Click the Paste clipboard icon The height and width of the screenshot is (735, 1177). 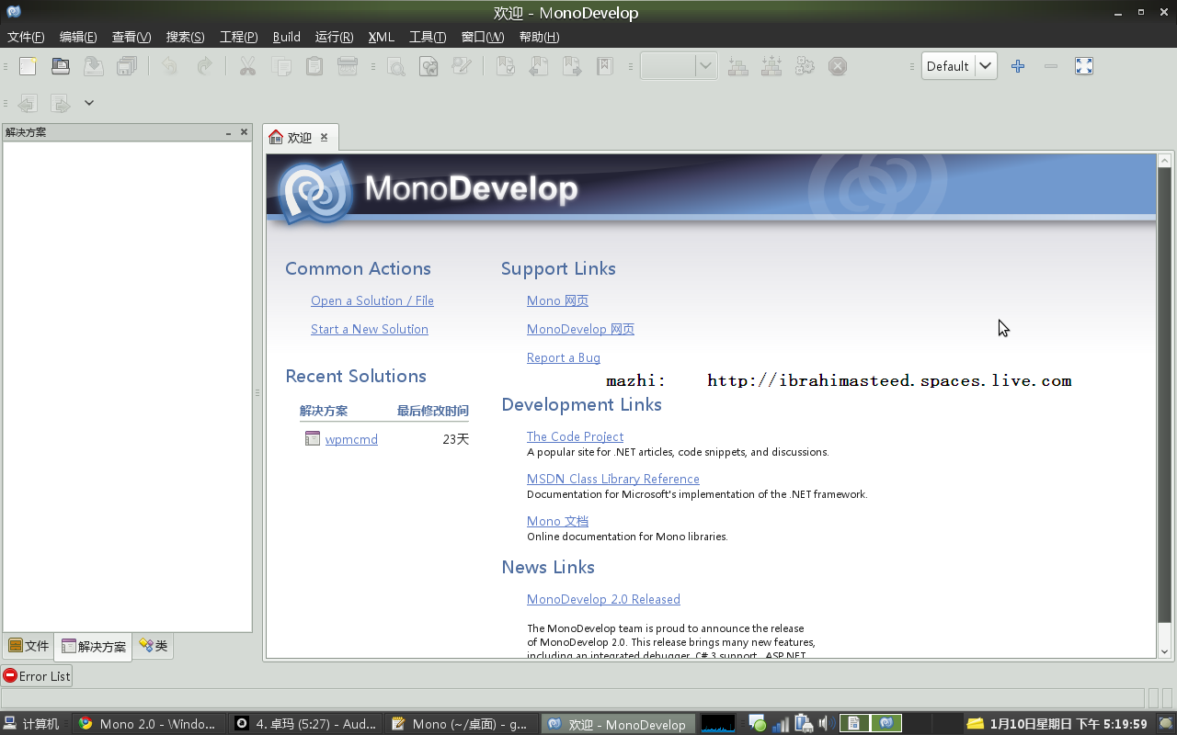coord(314,66)
